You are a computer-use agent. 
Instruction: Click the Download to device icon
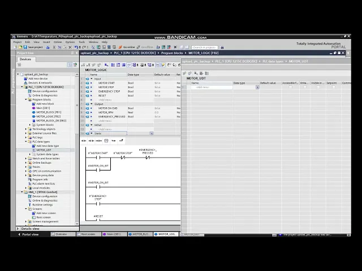pyautogui.click(x=98, y=47)
